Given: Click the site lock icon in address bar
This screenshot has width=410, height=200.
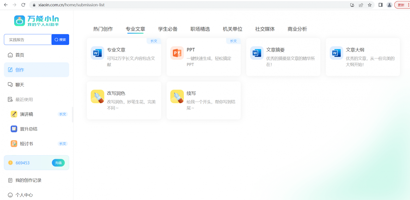Looking at the screenshot, I should 34,5.
